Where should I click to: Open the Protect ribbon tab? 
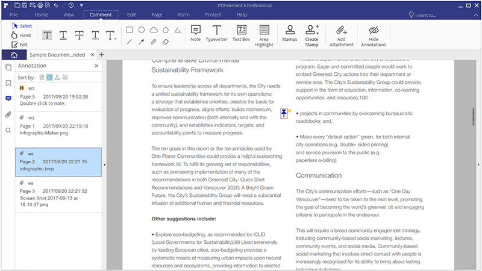point(213,14)
